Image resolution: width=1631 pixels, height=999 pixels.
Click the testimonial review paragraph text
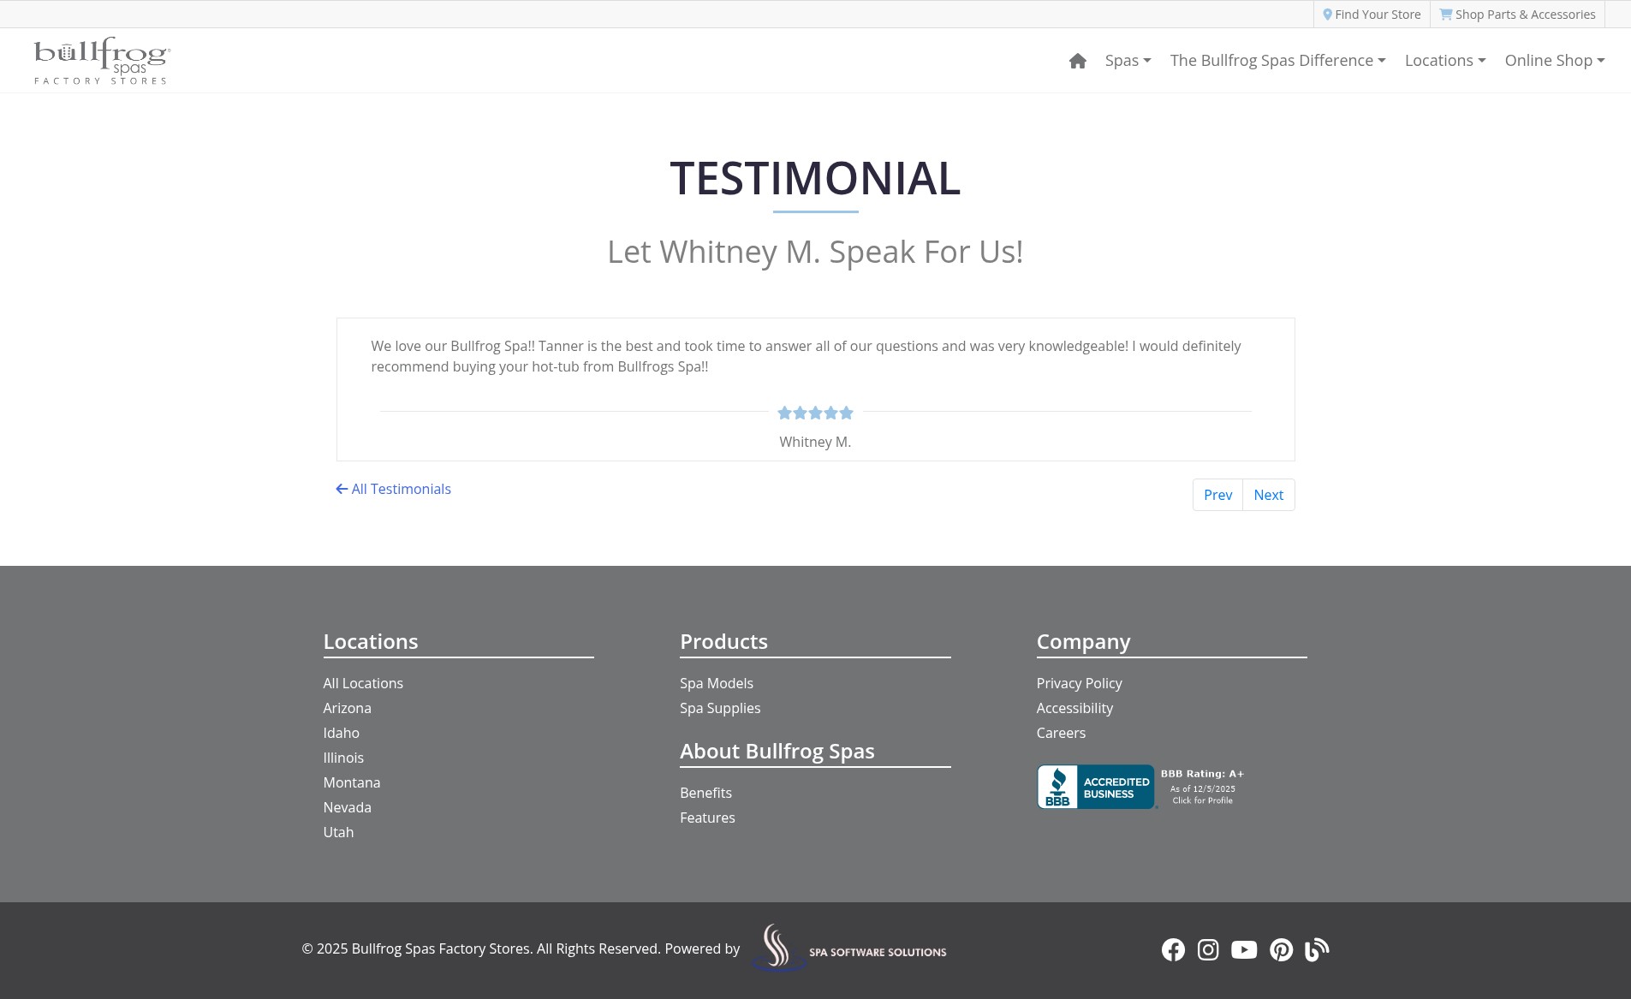[x=806, y=356]
